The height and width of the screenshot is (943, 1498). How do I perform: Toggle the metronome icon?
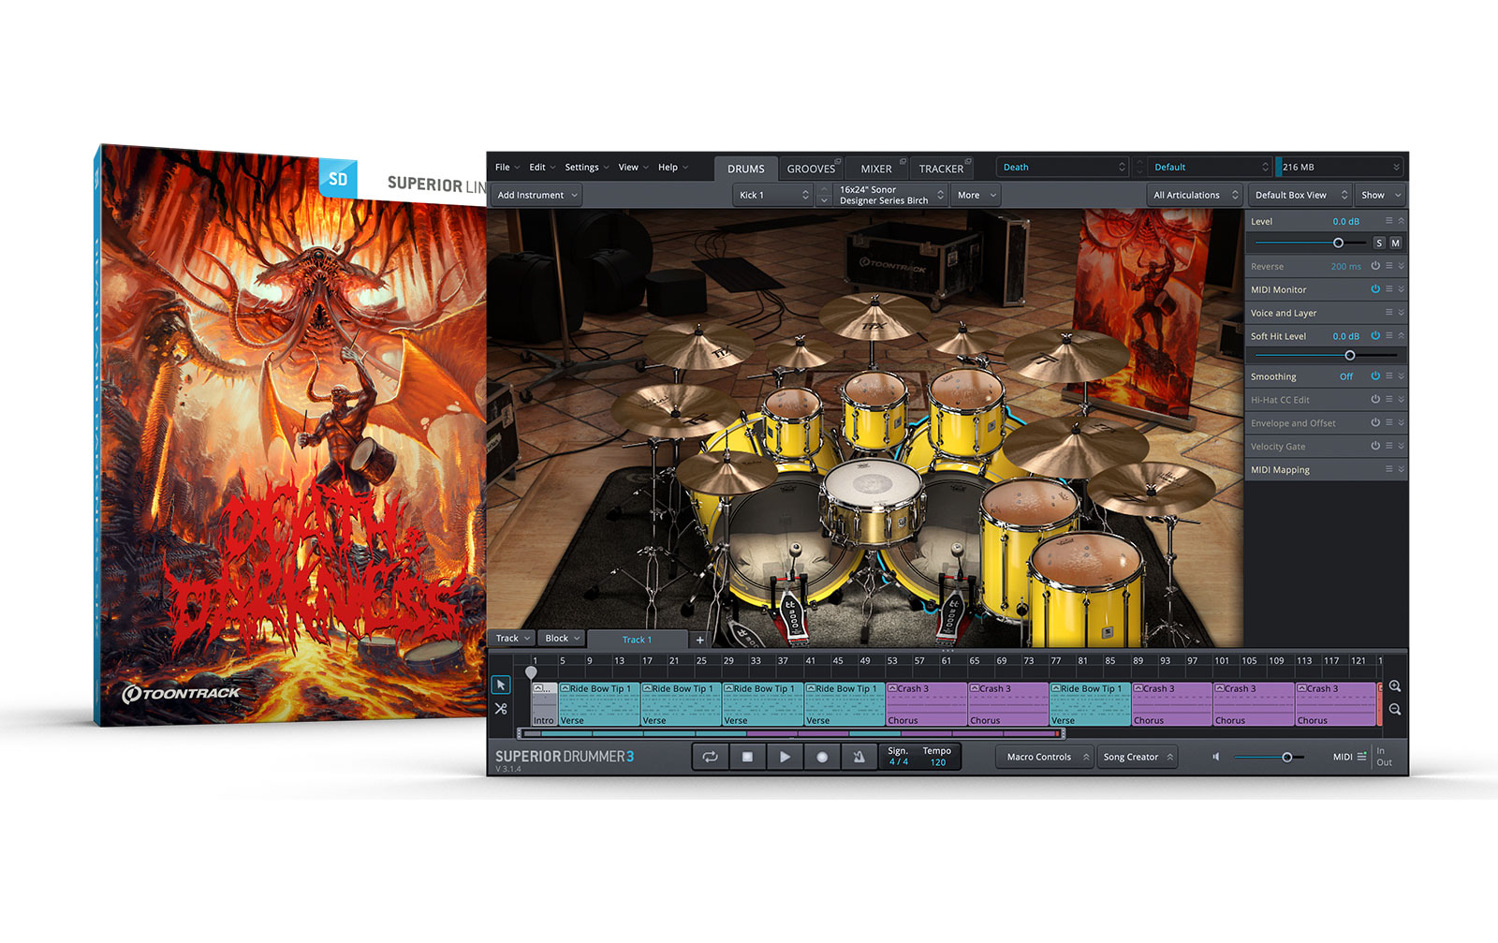859,757
